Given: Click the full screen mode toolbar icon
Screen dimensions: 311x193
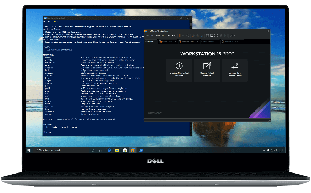Looking at the screenshot, I should (216, 36).
